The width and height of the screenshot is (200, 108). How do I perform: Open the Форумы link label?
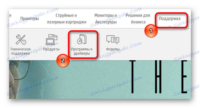113,49
